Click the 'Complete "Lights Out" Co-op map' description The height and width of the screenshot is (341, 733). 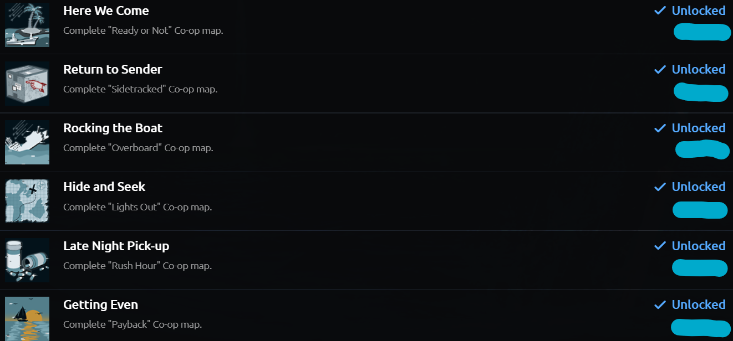138,207
